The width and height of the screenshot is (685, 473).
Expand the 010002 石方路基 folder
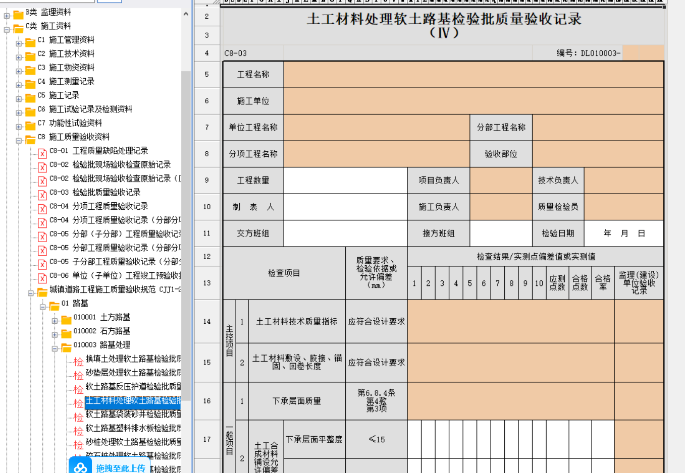55,334
